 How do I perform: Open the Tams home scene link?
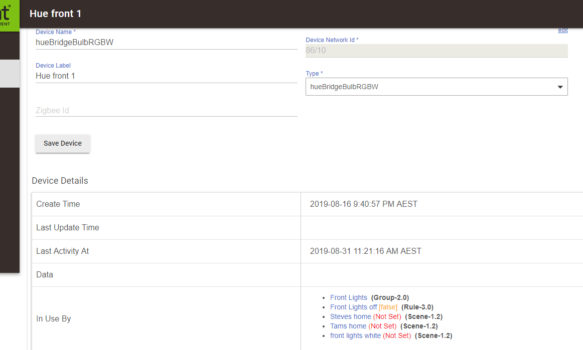point(348,326)
